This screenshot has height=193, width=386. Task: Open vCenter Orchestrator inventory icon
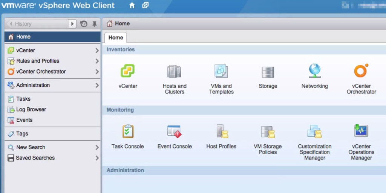tap(361, 70)
